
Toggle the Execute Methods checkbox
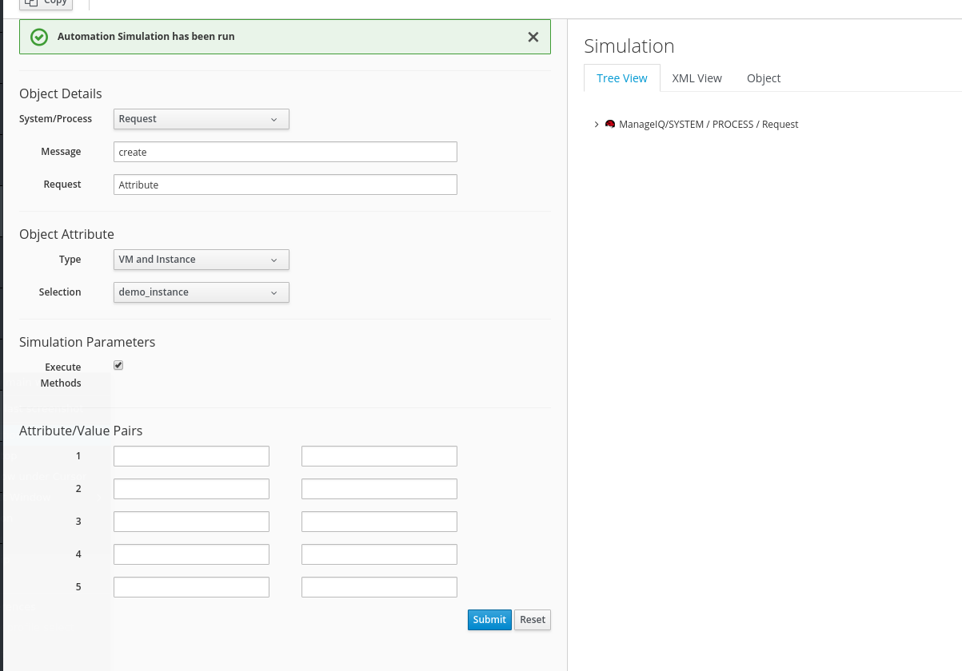(x=118, y=365)
